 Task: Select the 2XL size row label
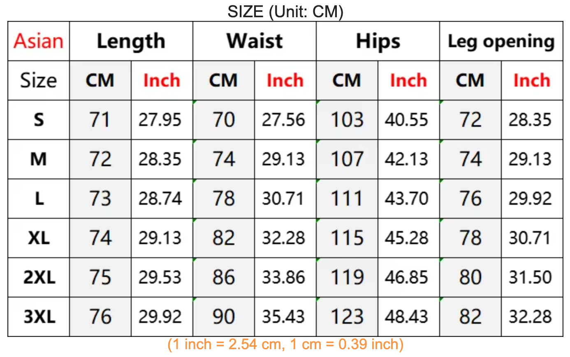click(39, 277)
